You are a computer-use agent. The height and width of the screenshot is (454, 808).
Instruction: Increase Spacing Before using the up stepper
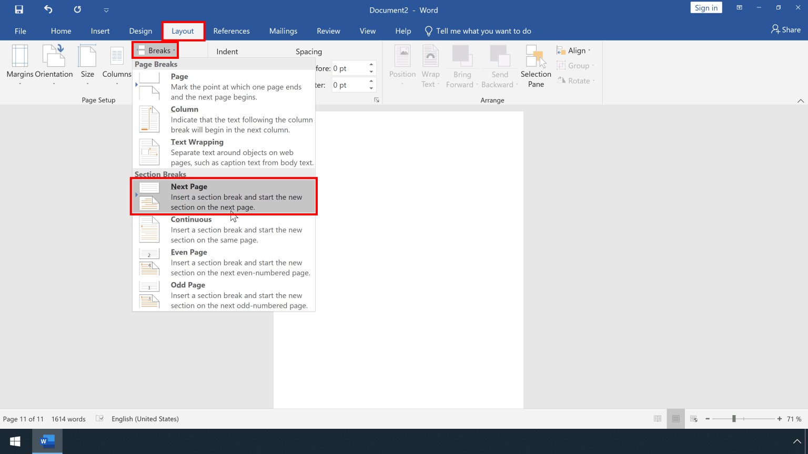(x=371, y=64)
